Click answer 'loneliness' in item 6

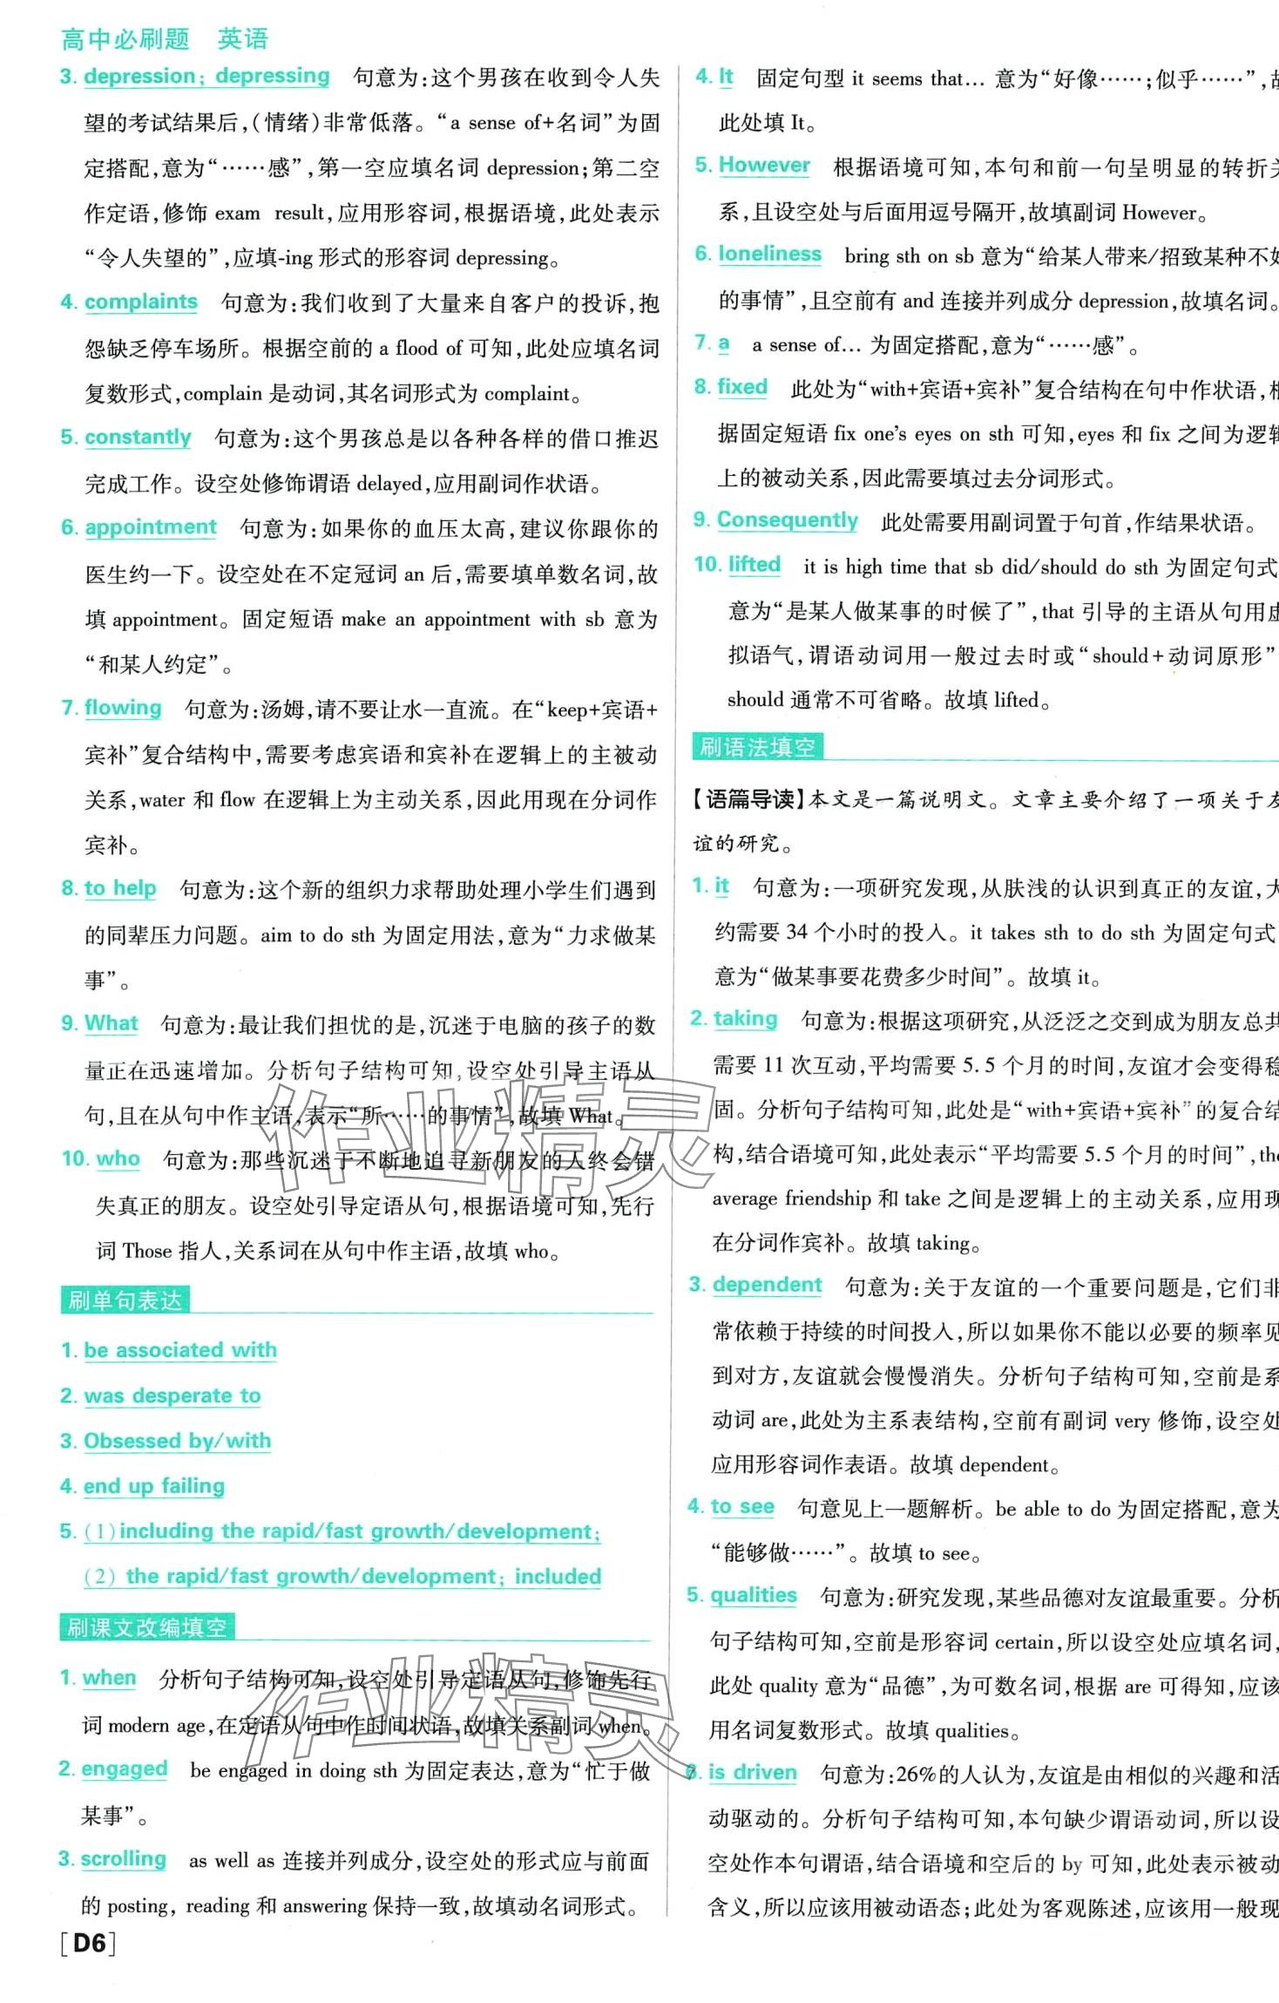coord(769,254)
